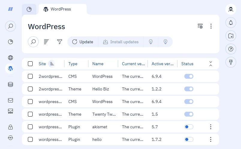
Task: Open the three-dot menu beside WordPress title
Action: (211, 26)
